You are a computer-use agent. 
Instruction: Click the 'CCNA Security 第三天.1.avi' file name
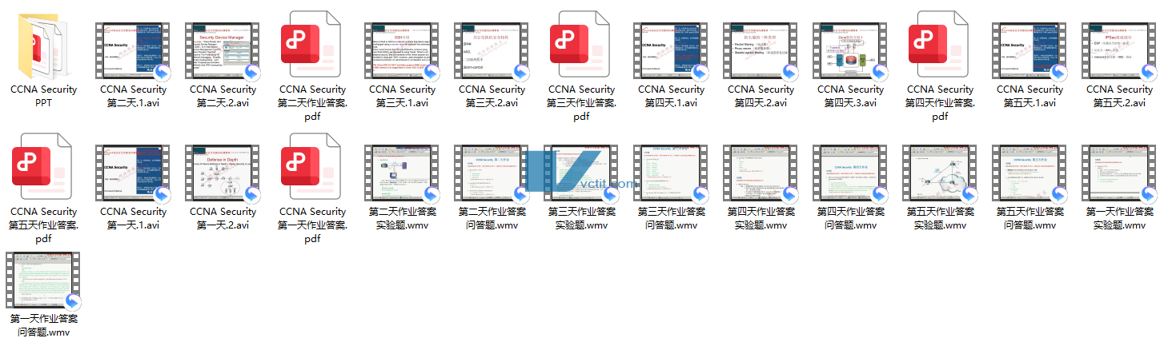tap(403, 96)
